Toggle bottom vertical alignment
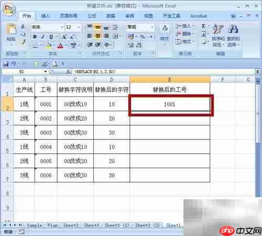262x236 pixels. pyautogui.click(x=106, y=27)
